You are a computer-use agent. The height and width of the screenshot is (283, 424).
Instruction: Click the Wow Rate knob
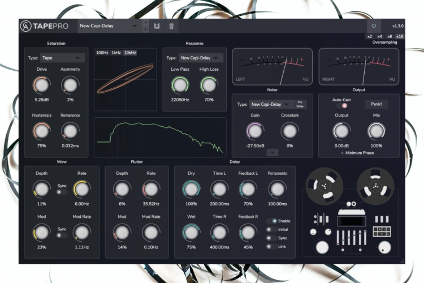[x=81, y=189]
